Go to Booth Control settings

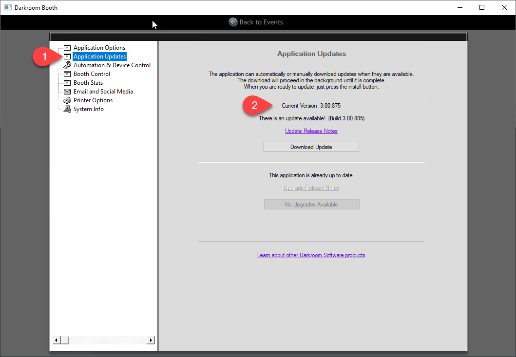click(92, 74)
